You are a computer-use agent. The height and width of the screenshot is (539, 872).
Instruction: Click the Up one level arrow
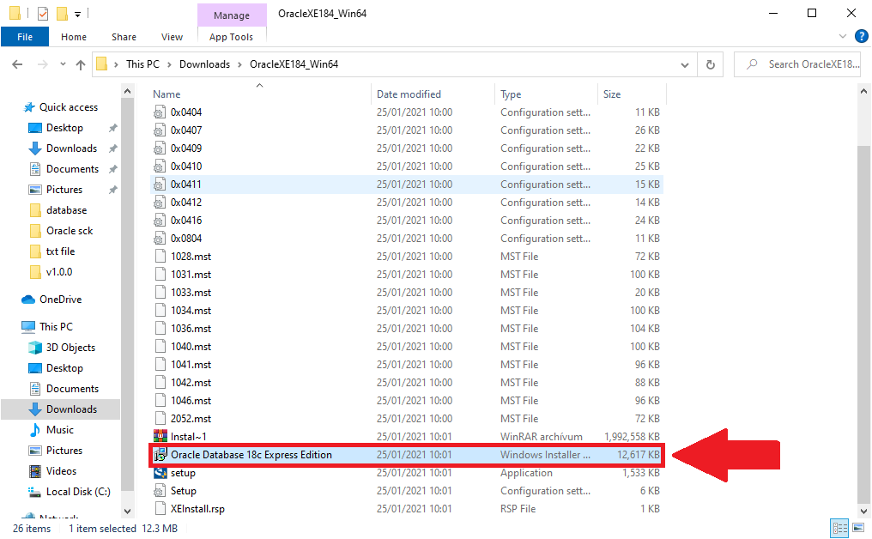click(81, 64)
